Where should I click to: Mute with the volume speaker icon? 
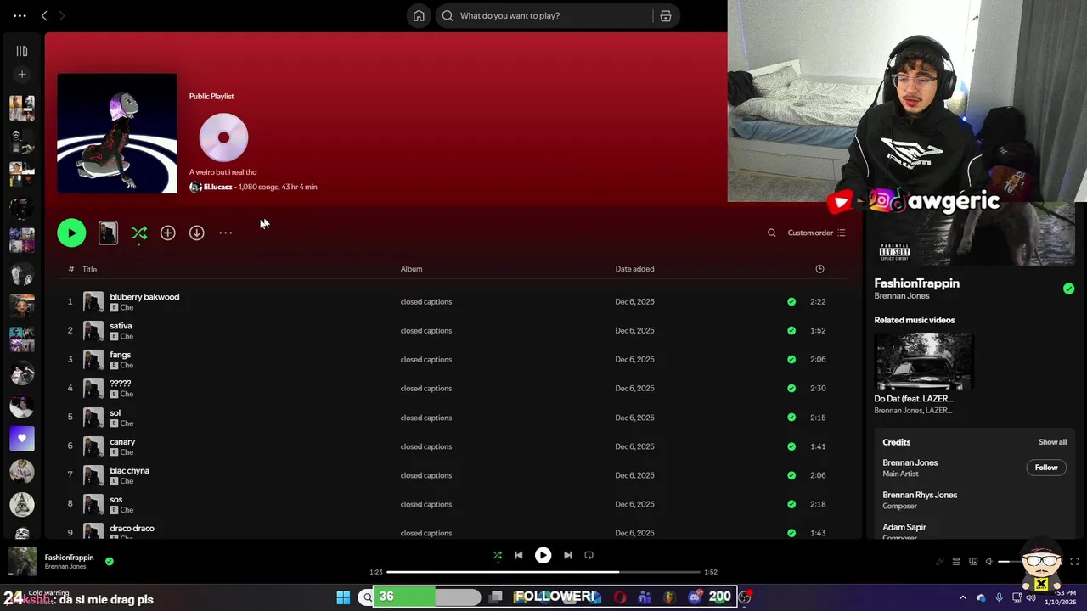click(x=989, y=562)
